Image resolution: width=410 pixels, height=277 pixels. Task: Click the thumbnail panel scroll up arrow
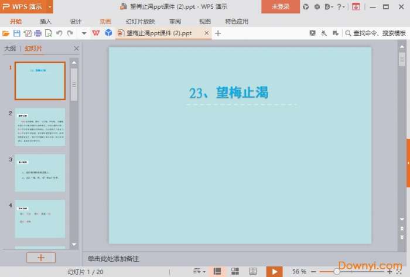click(x=74, y=63)
